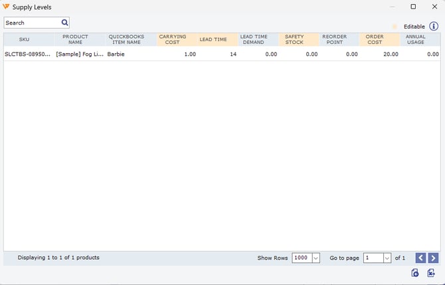Viewport: 445px width, 285px height.
Task: Open the info icon beside Editable
Action: 434,27
